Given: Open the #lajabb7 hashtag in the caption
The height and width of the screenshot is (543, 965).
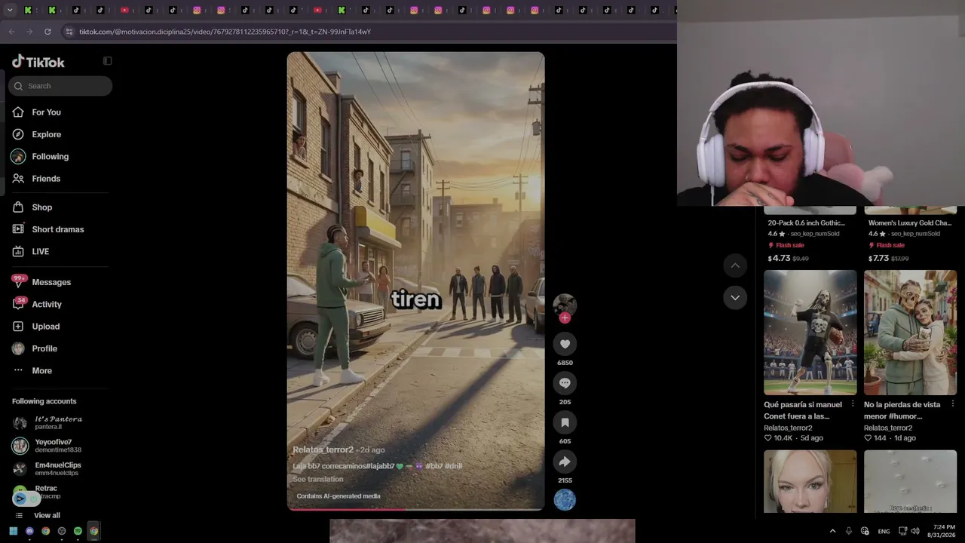Looking at the screenshot, I should pos(380,466).
